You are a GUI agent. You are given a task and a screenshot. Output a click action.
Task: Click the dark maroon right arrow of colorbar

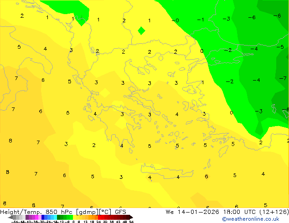(131, 217)
